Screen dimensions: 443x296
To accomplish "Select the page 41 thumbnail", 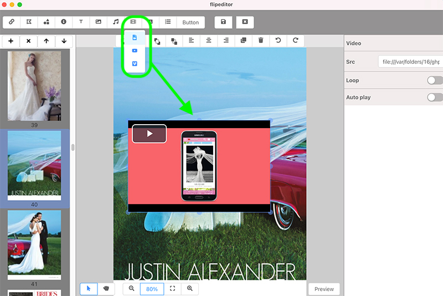I will point(34,245).
